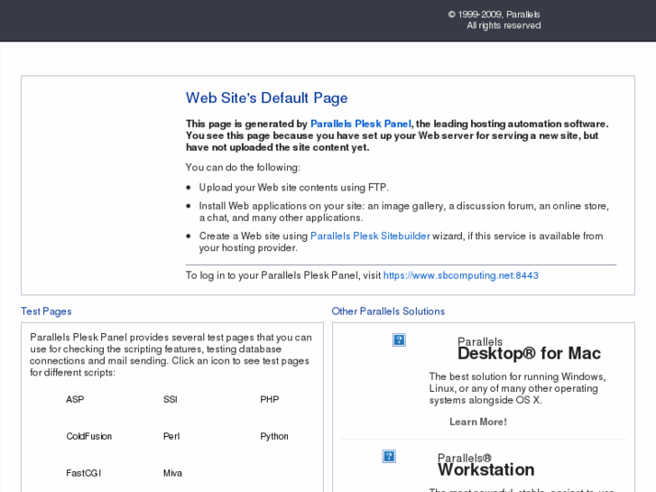
Task: Open the ASP test page
Action: [x=75, y=399]
